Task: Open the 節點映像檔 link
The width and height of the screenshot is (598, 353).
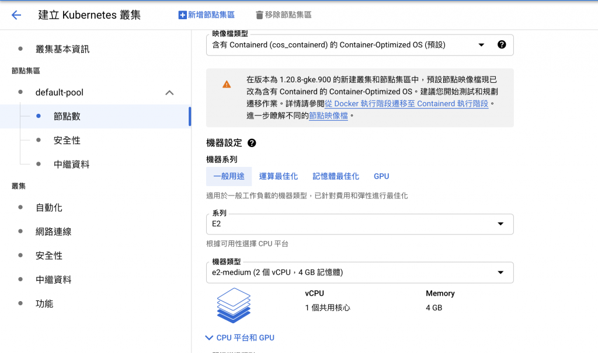Action: 328,116
